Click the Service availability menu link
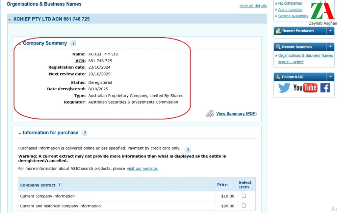The width and height of the screenshot is (337, 213). (293, 16)
